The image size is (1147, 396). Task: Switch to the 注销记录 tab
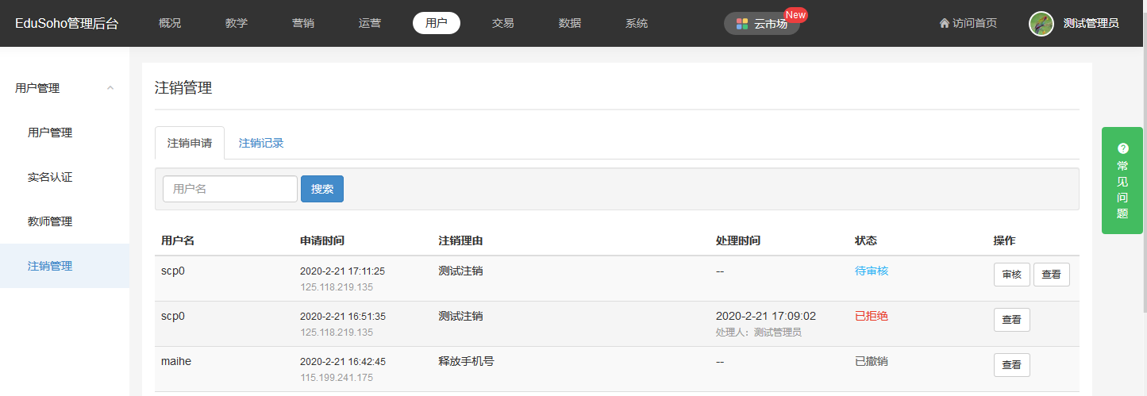[261, 143]
